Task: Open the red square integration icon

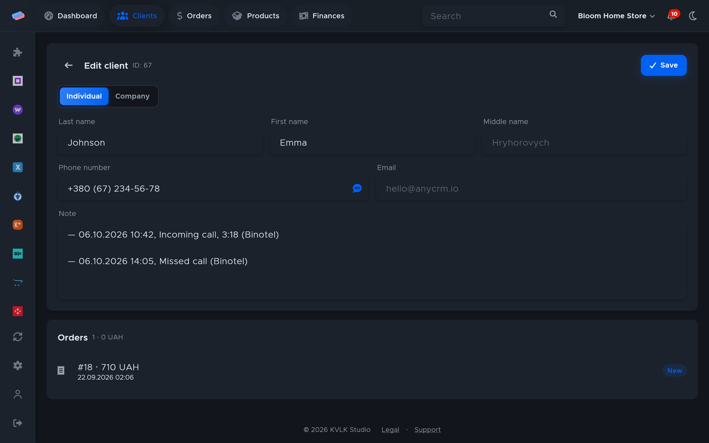Action: click(x=17, y=311)
